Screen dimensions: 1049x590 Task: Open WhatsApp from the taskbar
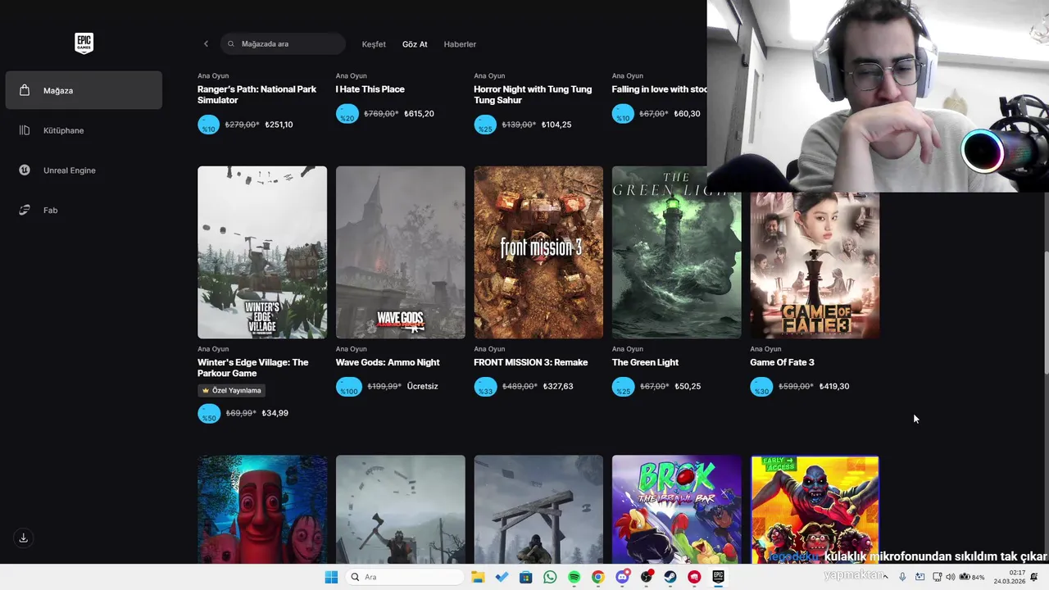[550, 577]
